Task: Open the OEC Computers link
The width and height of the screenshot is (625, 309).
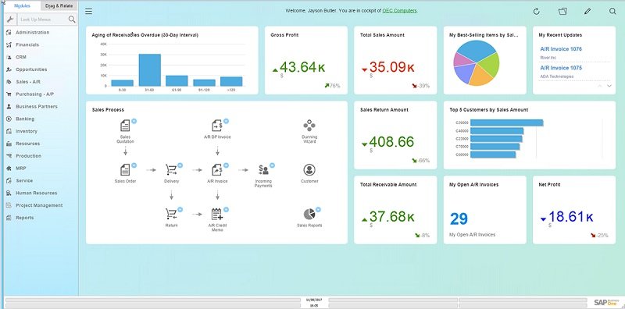Action: tap(399, 11)
